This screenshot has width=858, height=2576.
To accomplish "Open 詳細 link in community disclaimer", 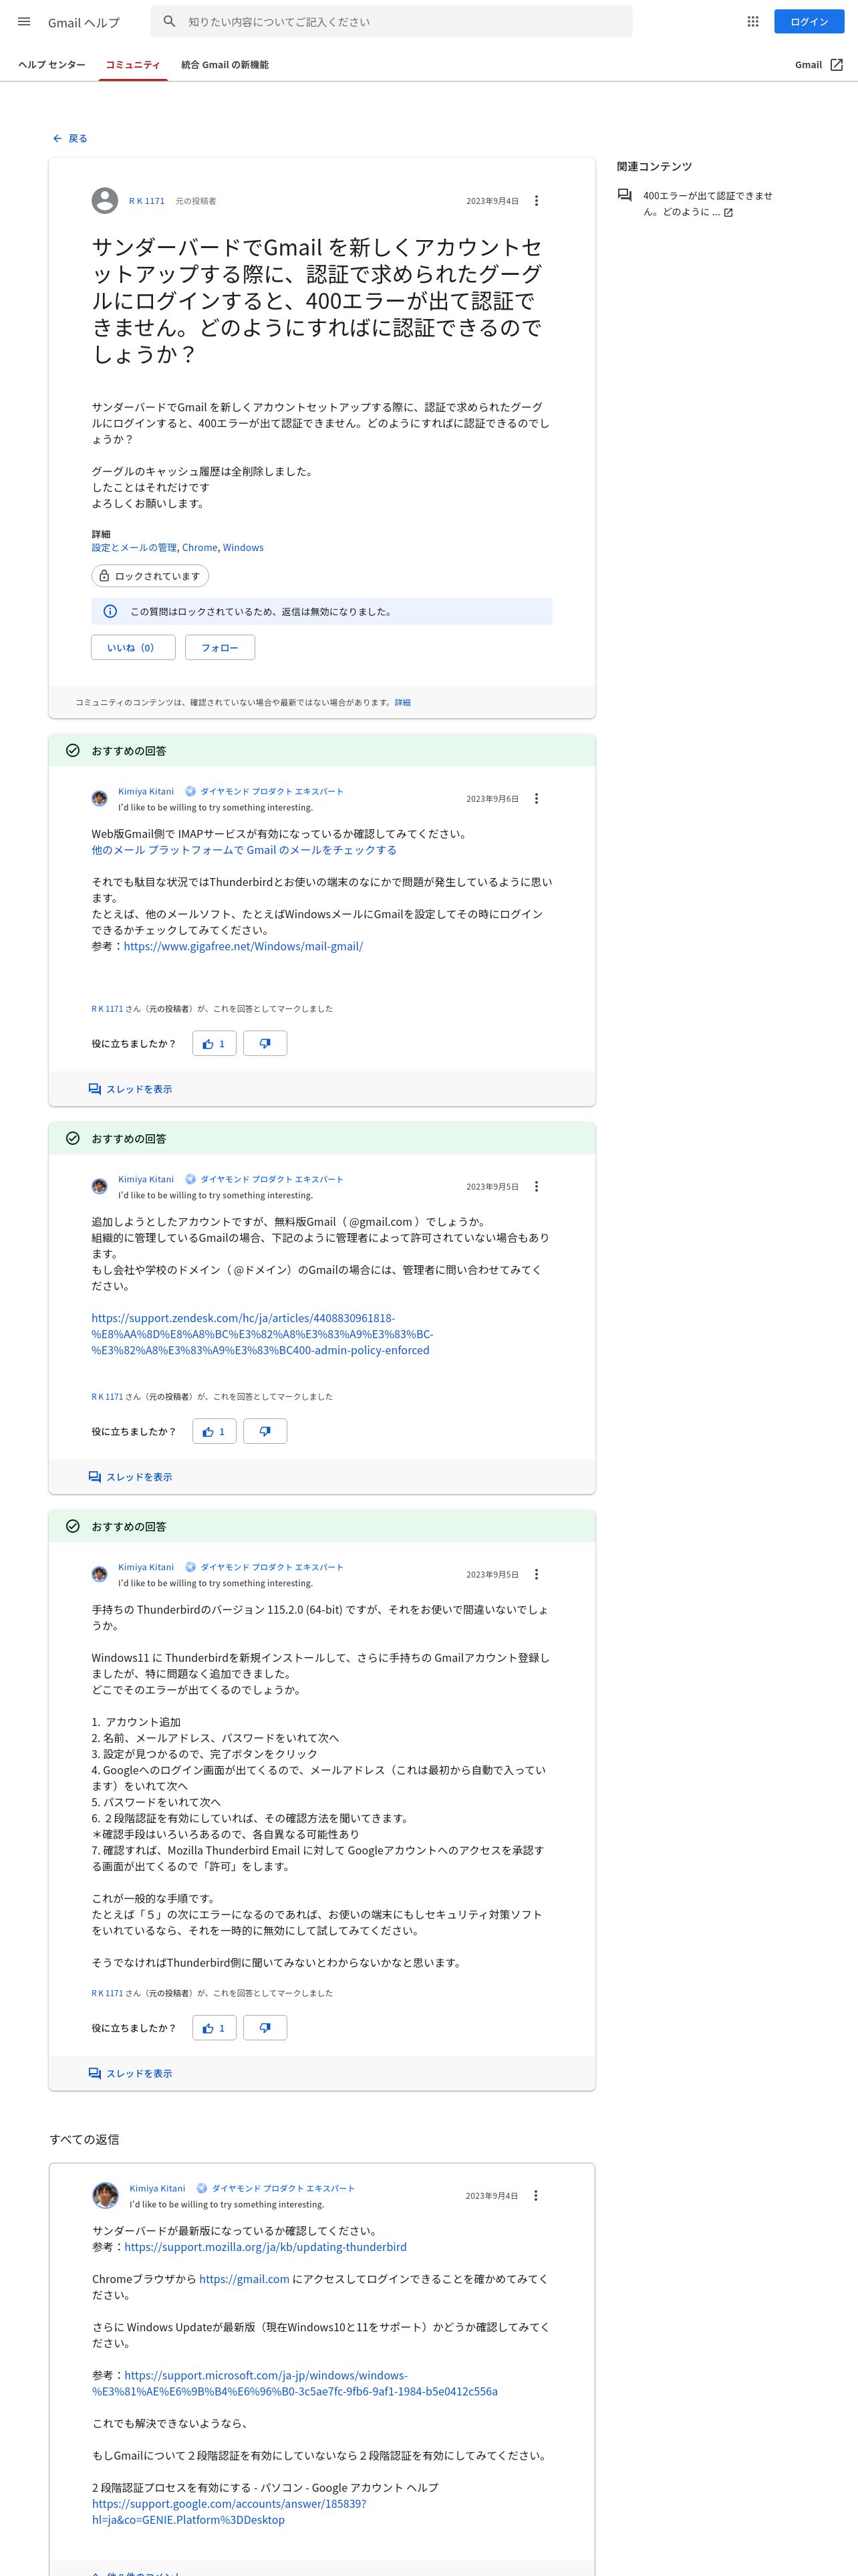I will [x=402, y=702].
